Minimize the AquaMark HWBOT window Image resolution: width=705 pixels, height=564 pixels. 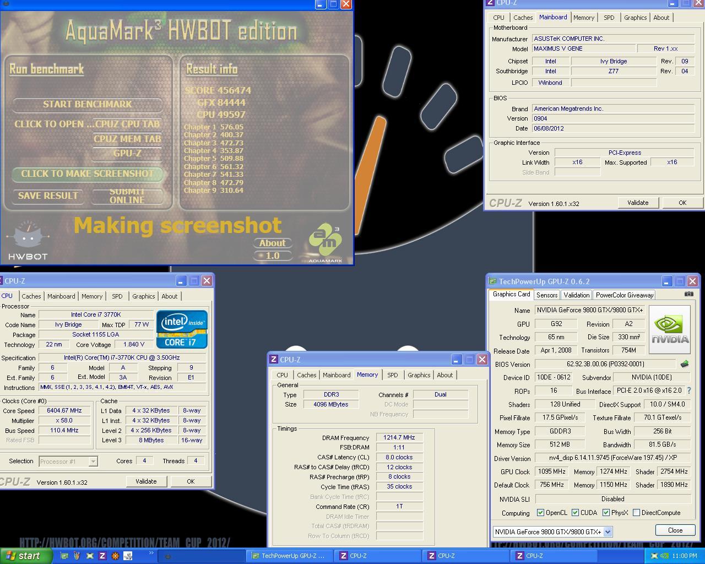pos(320,4)
